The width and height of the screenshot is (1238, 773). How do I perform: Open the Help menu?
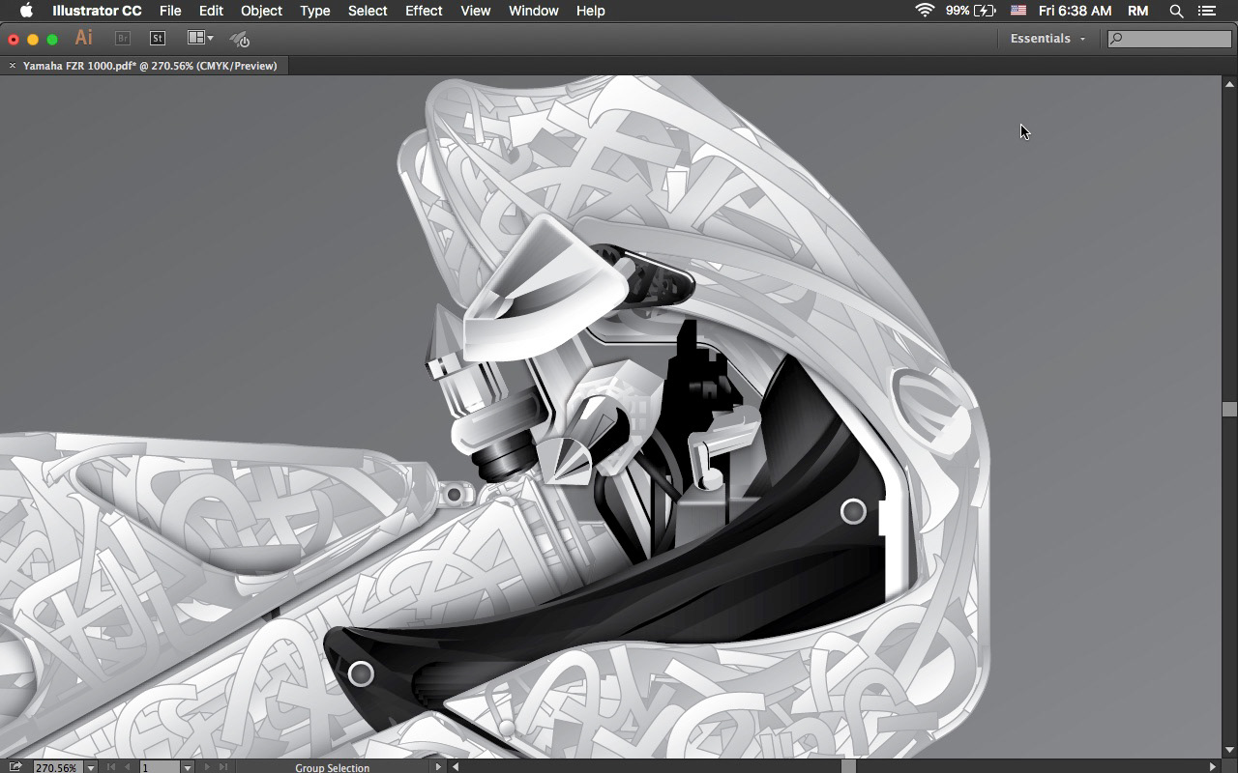590,11
